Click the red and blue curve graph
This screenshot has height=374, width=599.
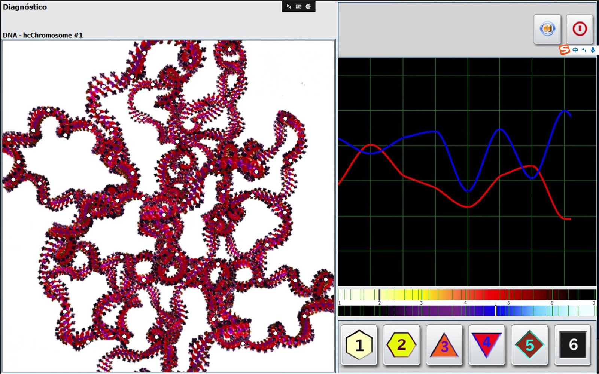pos(467,172)
